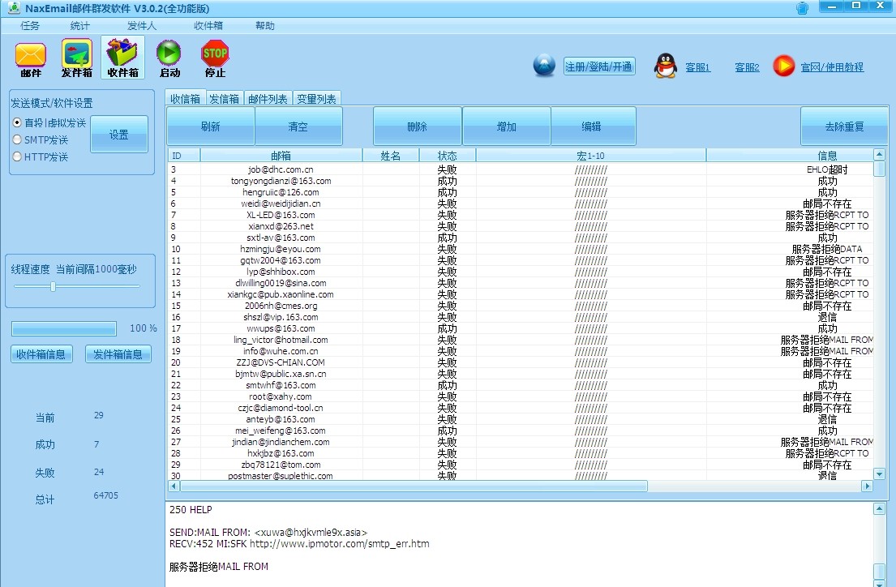The image size is (896, 587).
Task: Open the 任务 menu
Action: point(30,26)
